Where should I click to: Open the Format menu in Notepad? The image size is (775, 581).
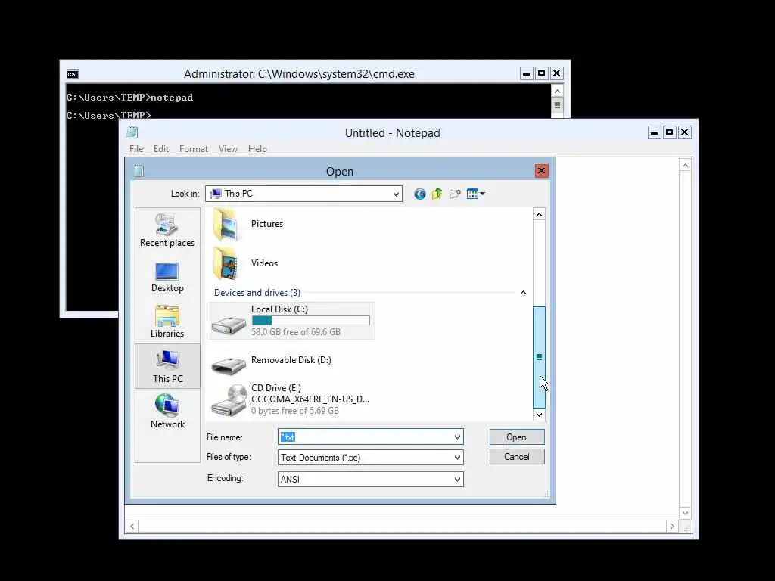(193, 149)
